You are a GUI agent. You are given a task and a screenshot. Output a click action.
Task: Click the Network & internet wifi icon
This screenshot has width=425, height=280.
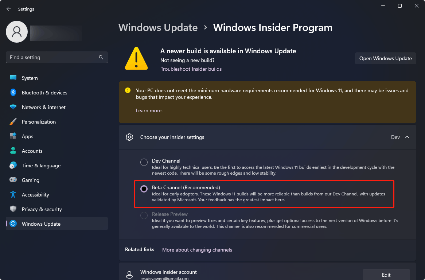pos(13,107)
